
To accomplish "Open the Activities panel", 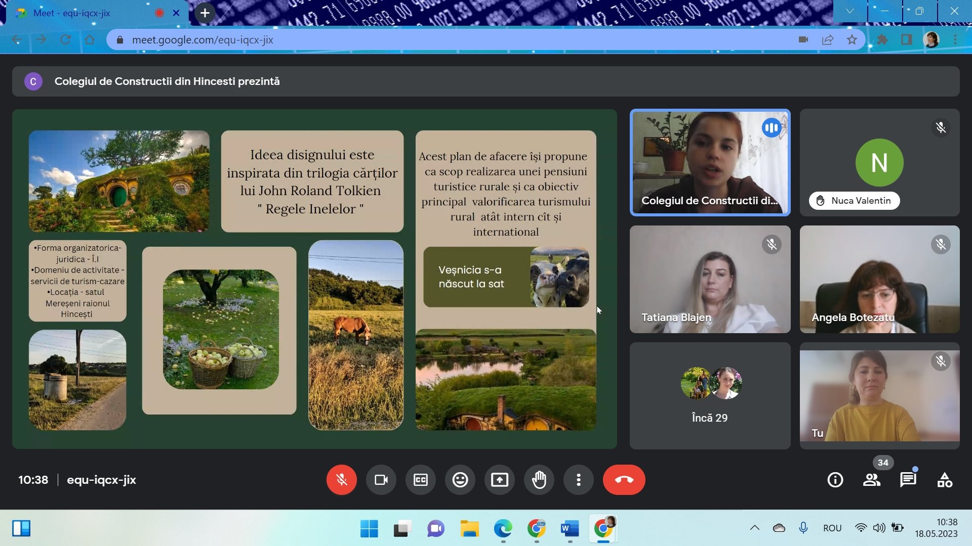I will (945, 480).
